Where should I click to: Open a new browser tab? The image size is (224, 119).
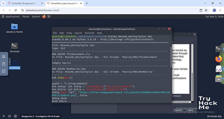87,3
